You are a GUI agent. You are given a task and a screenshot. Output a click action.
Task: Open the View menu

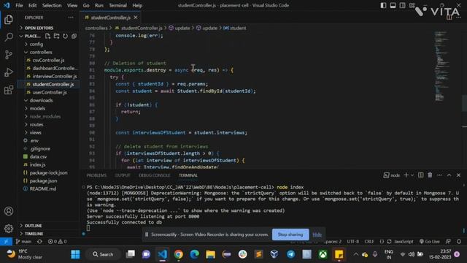coord(72,5)
